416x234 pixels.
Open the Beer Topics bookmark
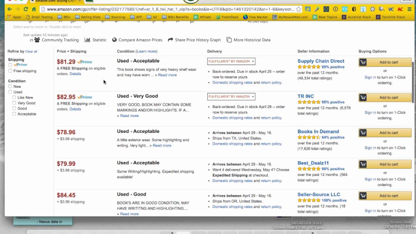click(325, 17)
